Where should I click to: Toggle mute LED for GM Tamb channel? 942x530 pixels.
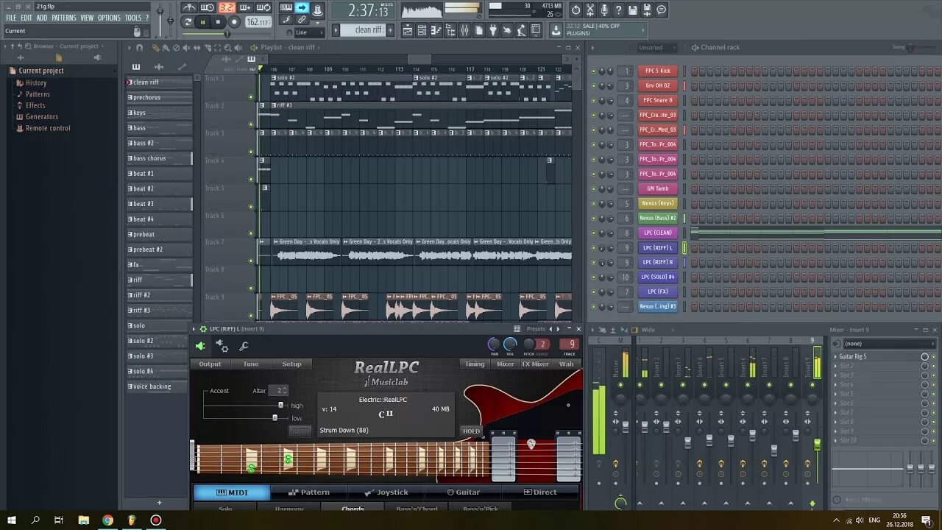click(594, 189)
